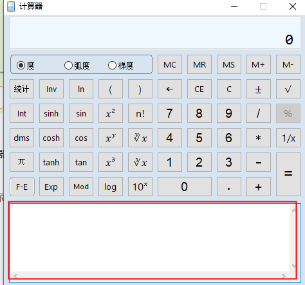The height and width of the screenshot is (285, 305).
Task: Click the cube root of x button
Action: pos(140,162)
